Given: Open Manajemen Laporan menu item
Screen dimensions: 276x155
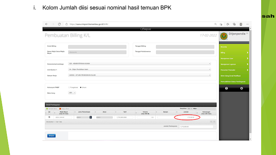Looking at the screenshot, I should point(234,64).
